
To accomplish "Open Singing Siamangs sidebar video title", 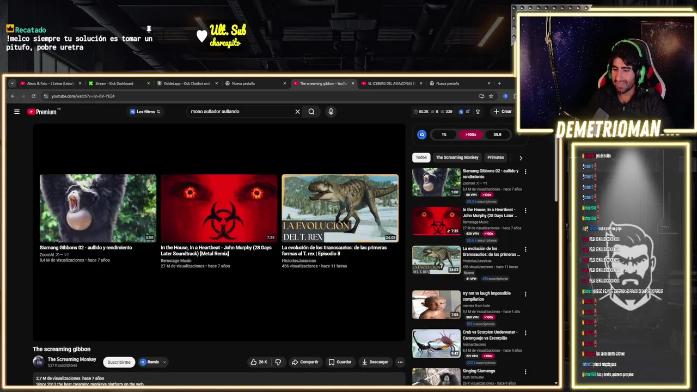I will coord(479,371).
